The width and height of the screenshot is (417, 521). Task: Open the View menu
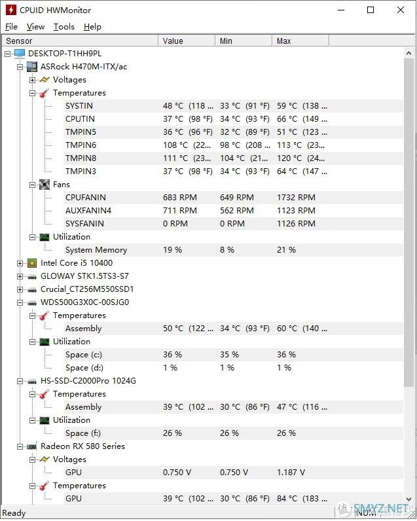(35, 27)
